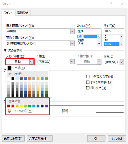128x144 pixels.
Task: Pick gold theme color swatch in top row
Action: pos(38,79)
